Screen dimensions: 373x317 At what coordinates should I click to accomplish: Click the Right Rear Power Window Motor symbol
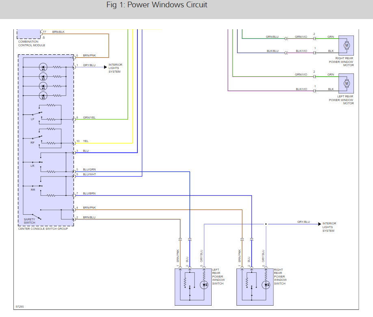(x=346, y=45)
